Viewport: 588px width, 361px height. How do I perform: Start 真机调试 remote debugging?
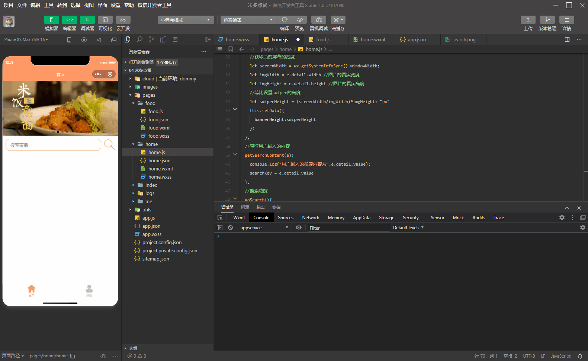(319, 20)
